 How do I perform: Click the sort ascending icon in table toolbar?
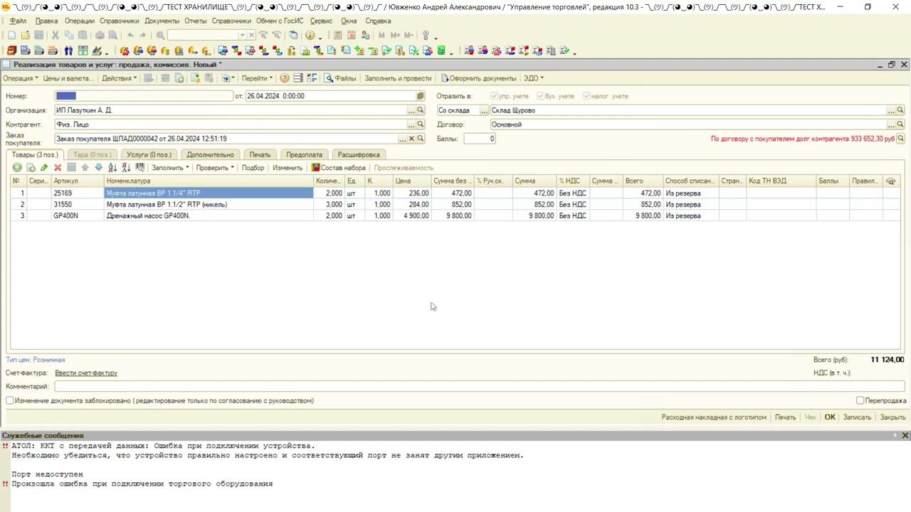(112, 168)
